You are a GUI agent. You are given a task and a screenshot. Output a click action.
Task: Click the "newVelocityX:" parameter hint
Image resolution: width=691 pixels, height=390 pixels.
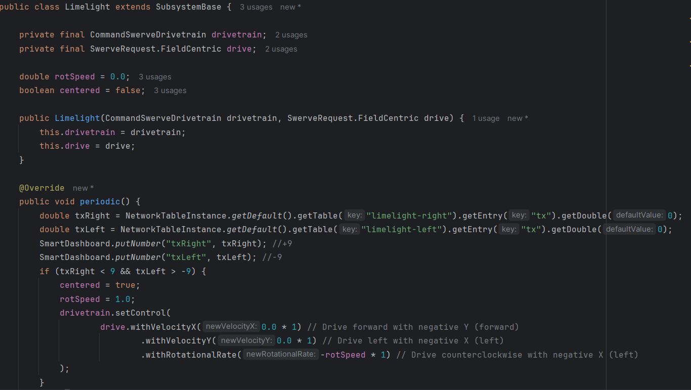coord(232,327)
